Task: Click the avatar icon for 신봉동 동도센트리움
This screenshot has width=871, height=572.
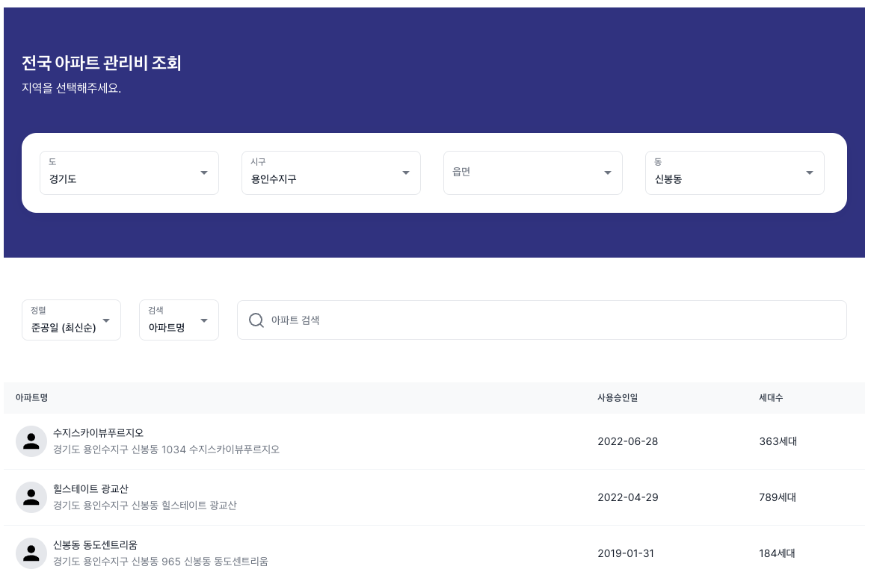Action: 31,553
